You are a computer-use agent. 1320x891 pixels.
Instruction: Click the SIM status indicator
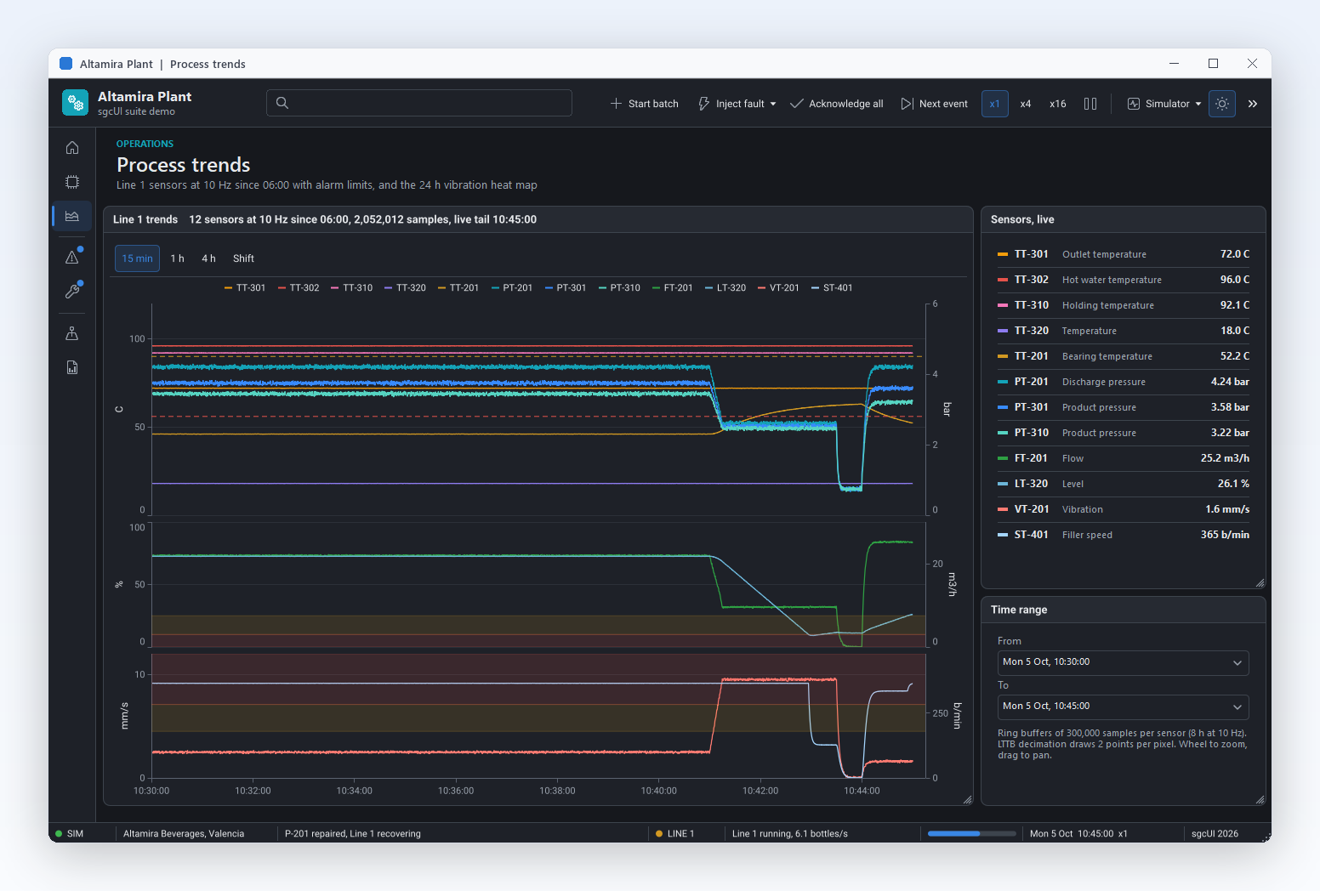(x=70, y=834)
